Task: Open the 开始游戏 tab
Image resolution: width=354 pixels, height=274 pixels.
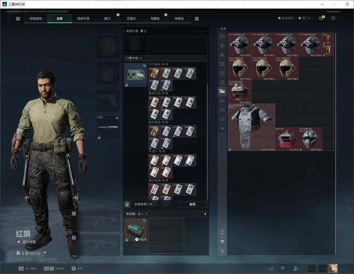Action: point(36,19)
